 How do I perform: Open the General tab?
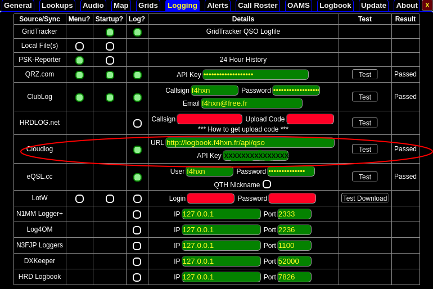(x=18, y=6)
